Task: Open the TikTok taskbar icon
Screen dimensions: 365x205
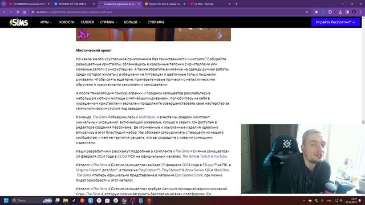Action: click(74, 200)
